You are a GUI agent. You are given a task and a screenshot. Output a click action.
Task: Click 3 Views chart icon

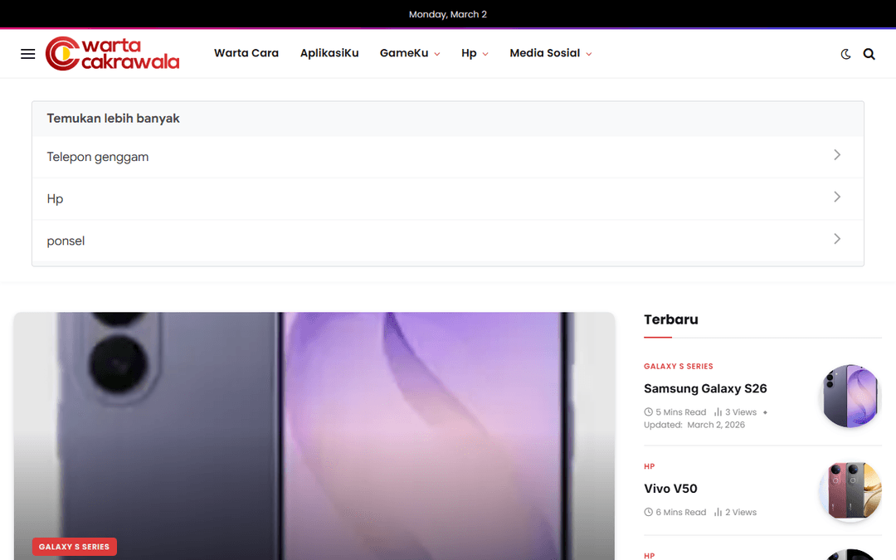pos(718,412)
